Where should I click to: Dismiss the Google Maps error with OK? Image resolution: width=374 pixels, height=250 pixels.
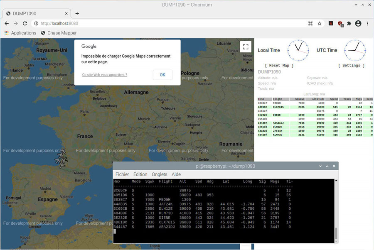[162, 75]
